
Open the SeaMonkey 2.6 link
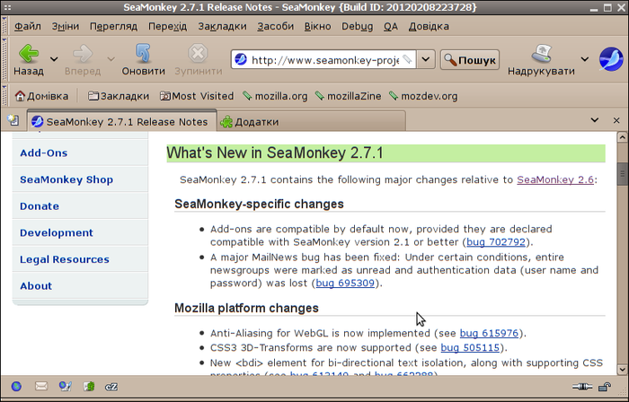555,179
